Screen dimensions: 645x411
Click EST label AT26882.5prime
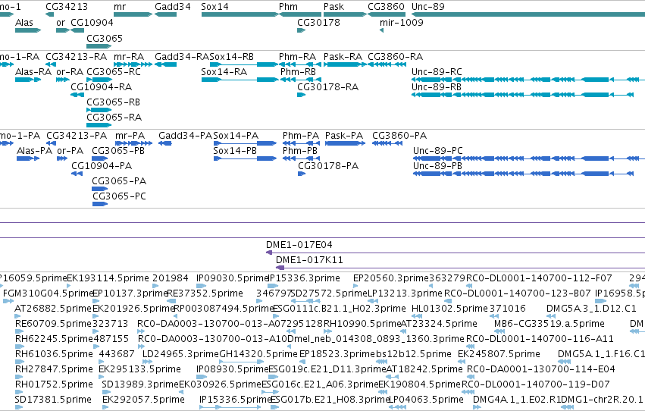[x=53, y=308]
